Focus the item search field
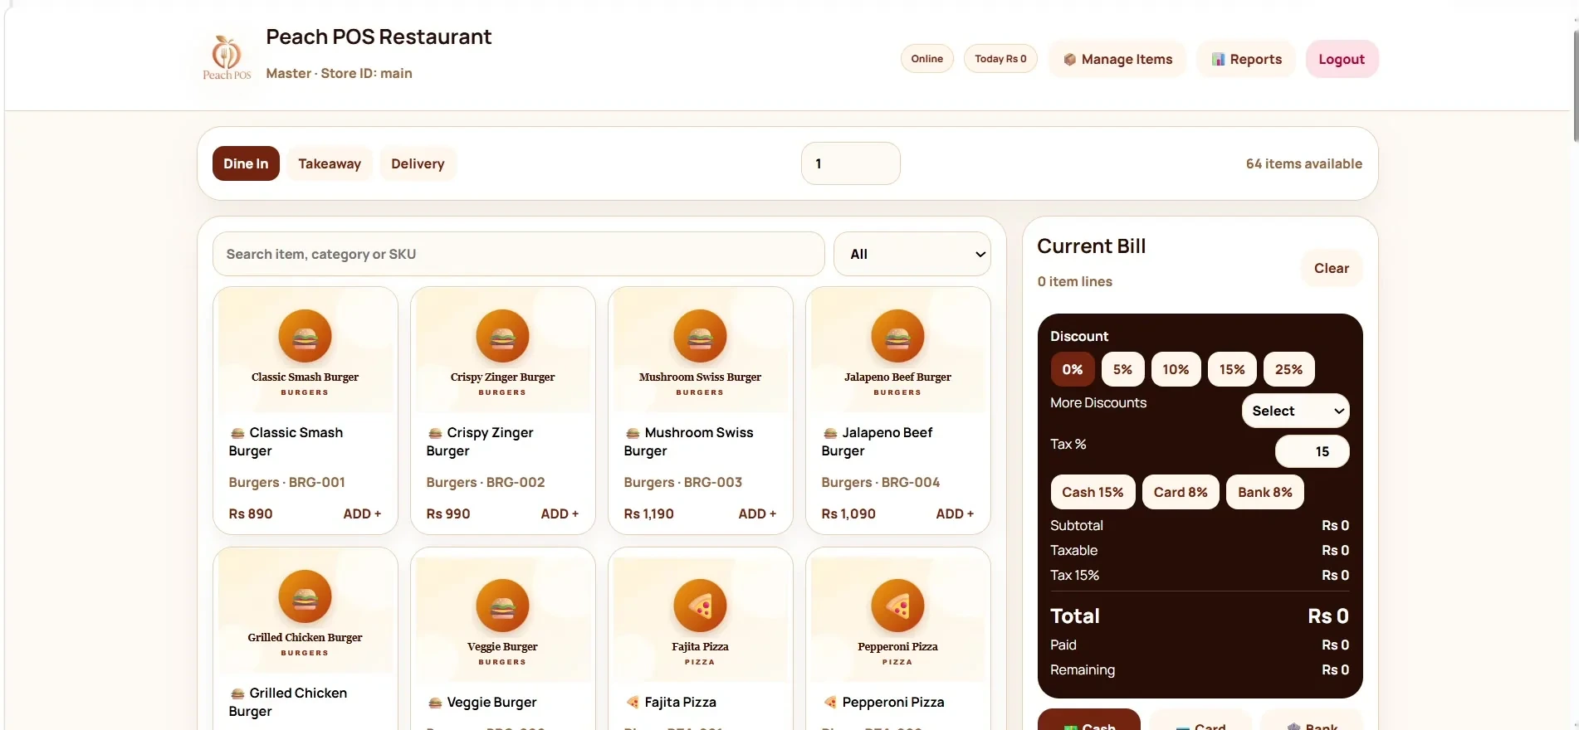Viewport: 1579px width, 730px height. tap(518, 254)
